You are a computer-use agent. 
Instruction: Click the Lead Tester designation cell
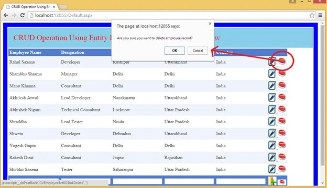pyautogui.click(x=72, y=122)
